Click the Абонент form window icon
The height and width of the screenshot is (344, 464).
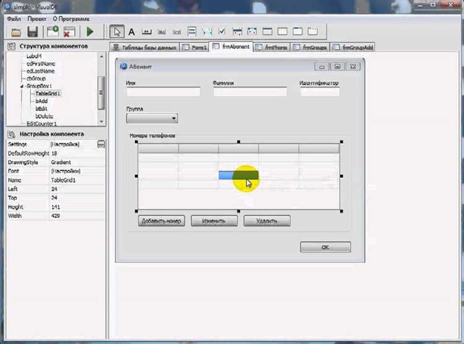coord(123,67)
